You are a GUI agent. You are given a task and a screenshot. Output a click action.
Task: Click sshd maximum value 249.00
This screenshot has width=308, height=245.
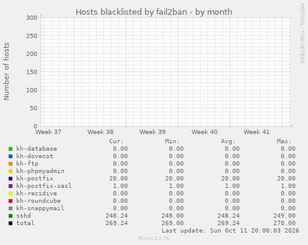[284, 216]
